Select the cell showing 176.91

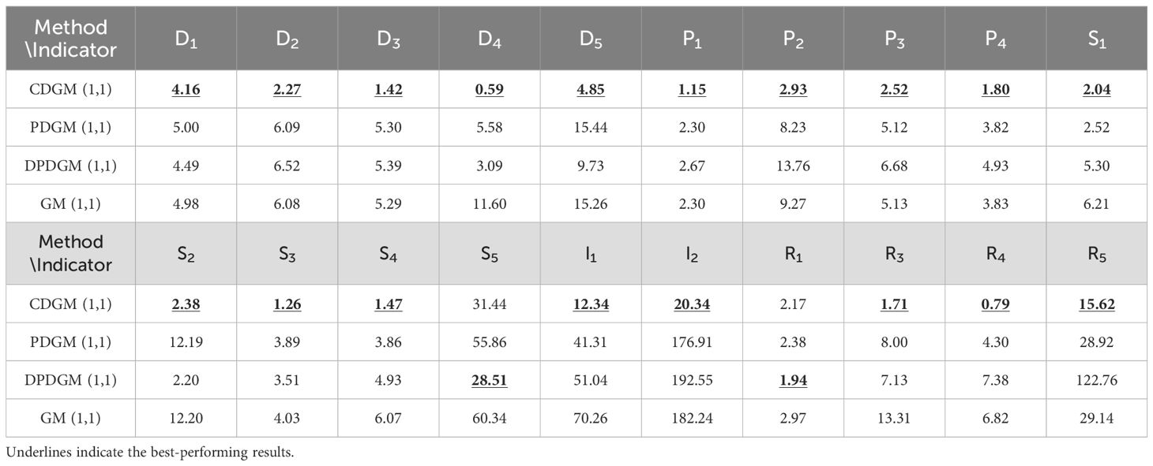coord(691,342)
